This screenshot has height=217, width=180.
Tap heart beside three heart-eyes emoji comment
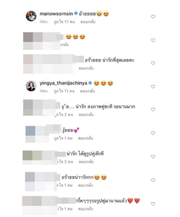click(x=153, y=40)
